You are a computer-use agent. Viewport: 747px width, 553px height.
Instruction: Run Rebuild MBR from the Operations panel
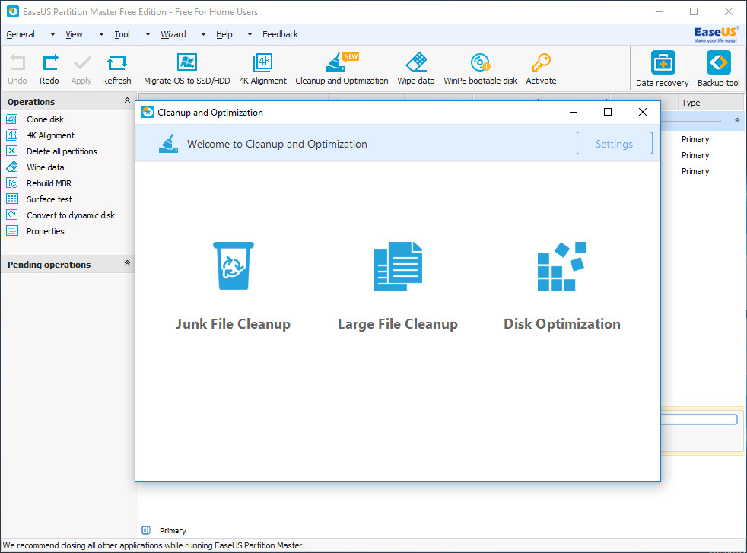[x=49, y=183]
